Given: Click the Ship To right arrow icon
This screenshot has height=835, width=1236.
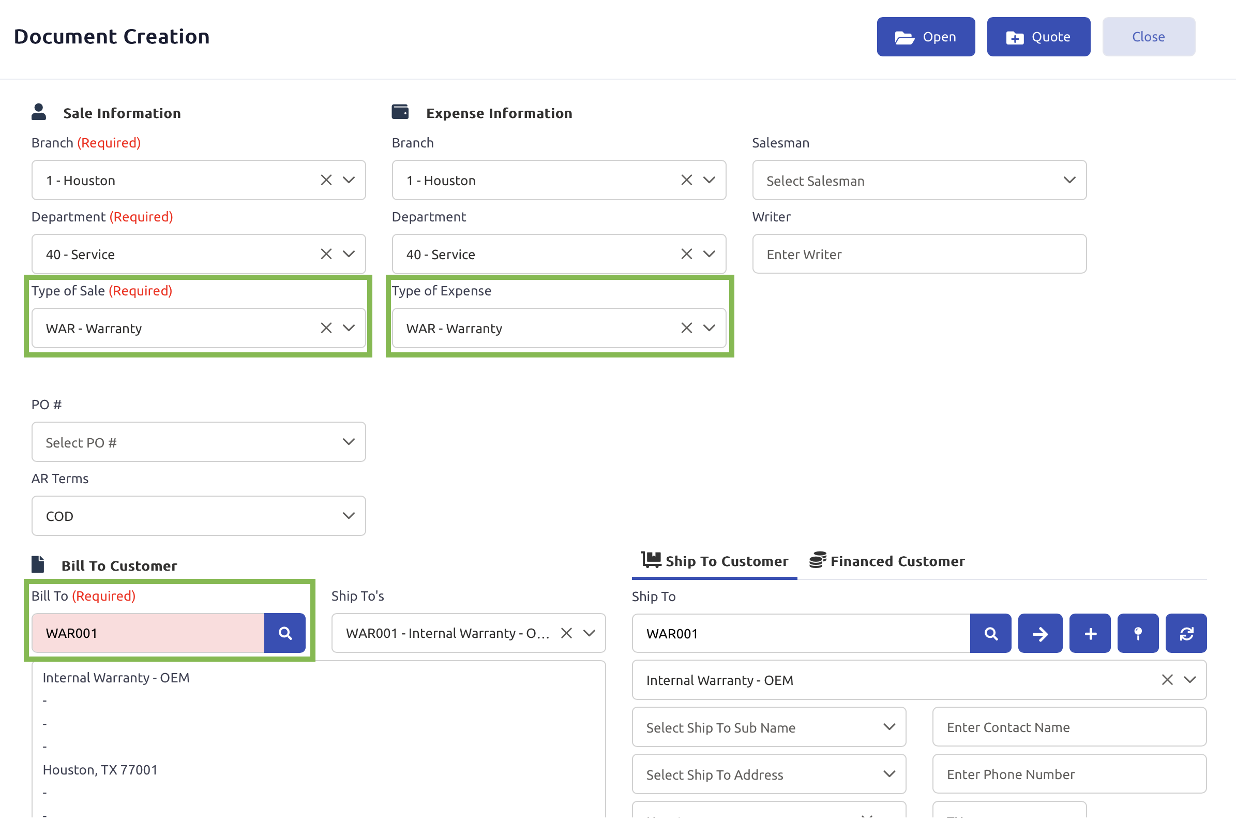Looking at the screenshot, I should (x=1040, y=633).
